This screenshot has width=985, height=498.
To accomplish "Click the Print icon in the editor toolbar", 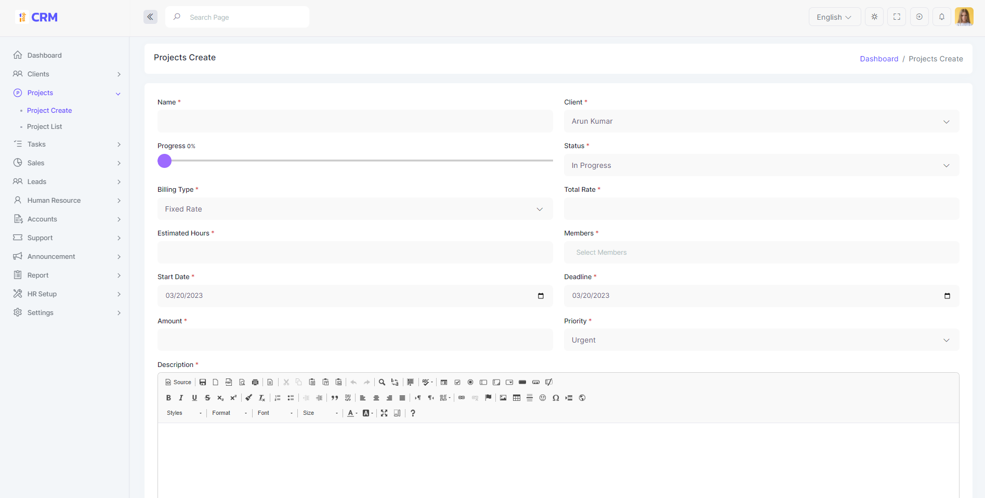I will point(255,382).
